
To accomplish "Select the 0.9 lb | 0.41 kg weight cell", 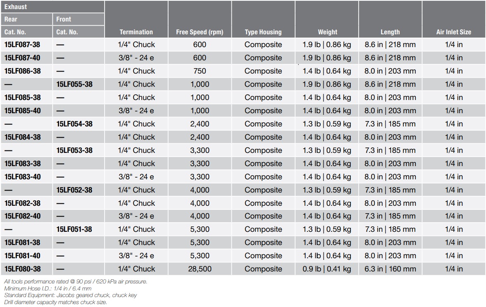I will pos(326,269).
